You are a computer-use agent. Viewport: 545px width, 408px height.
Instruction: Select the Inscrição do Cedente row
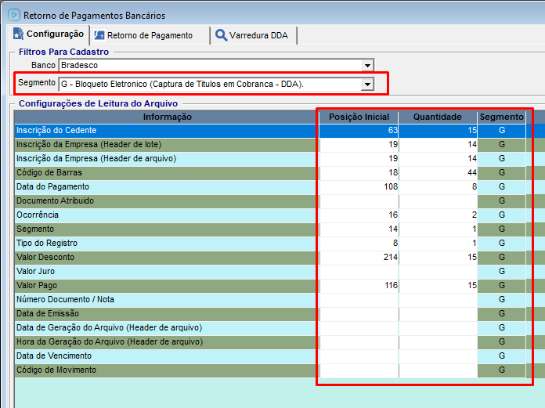pyautogui.click(x=166, y=131)
